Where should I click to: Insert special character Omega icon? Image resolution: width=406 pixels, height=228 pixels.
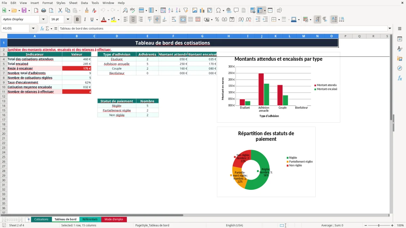click(x=218, y=10)
